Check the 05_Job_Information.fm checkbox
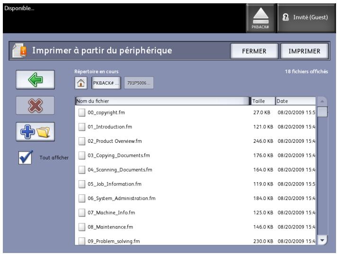337x254 pixels. pyautogui.click(x=82, y=184)
